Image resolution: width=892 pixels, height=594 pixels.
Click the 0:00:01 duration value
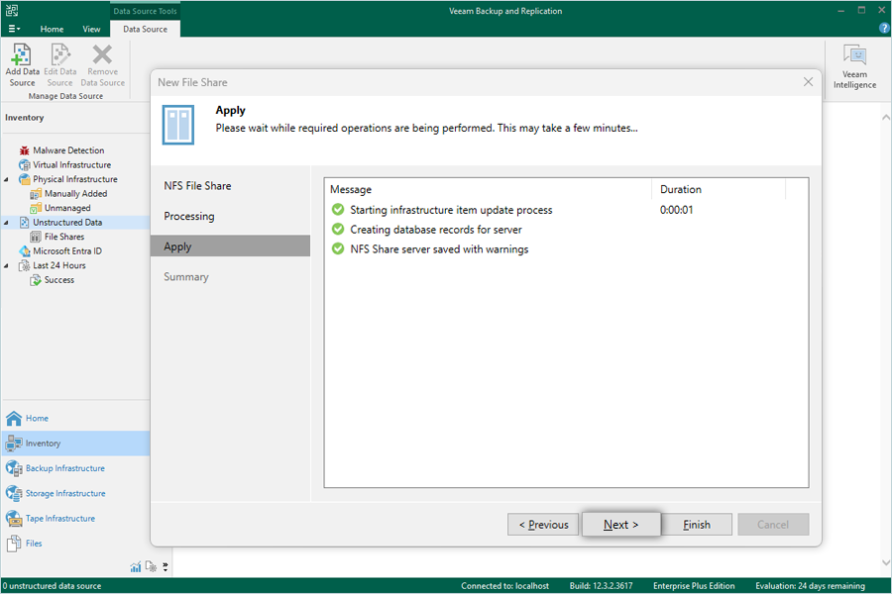[x=676, y=210]
